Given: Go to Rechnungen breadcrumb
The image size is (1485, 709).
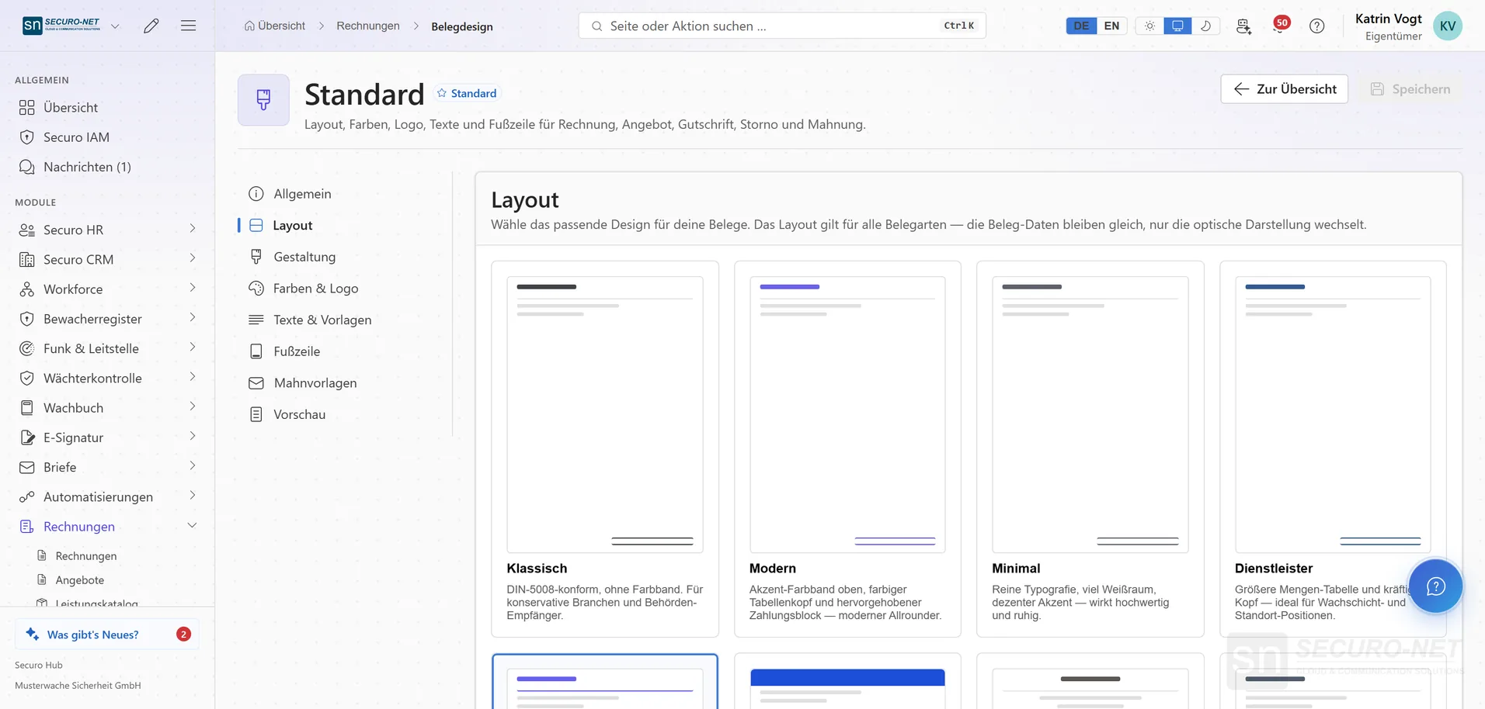Looking at the screenshot, I should [x=368, y=26].
